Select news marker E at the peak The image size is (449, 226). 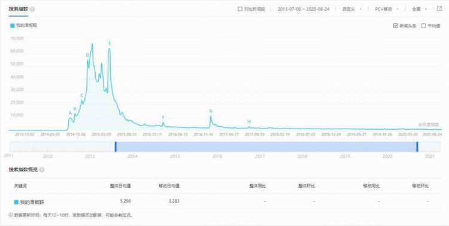point(110,43)
